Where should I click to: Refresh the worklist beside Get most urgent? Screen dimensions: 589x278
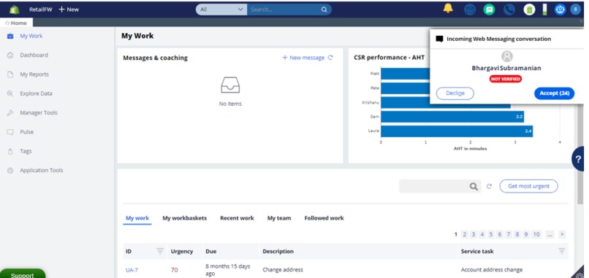point(489,186)
